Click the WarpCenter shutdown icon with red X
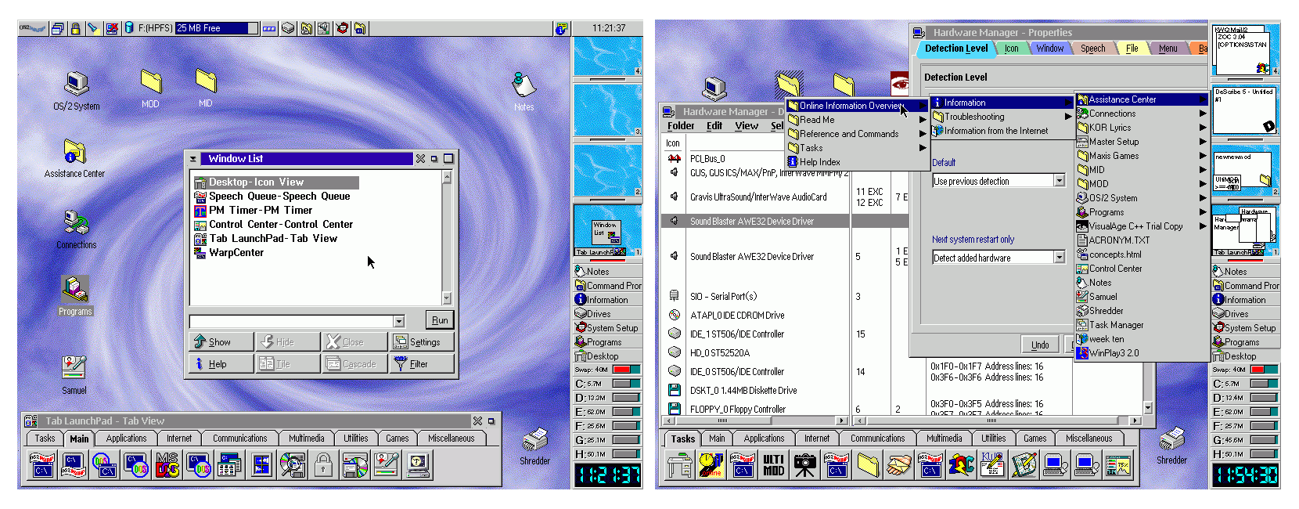 tap(111, 28)
